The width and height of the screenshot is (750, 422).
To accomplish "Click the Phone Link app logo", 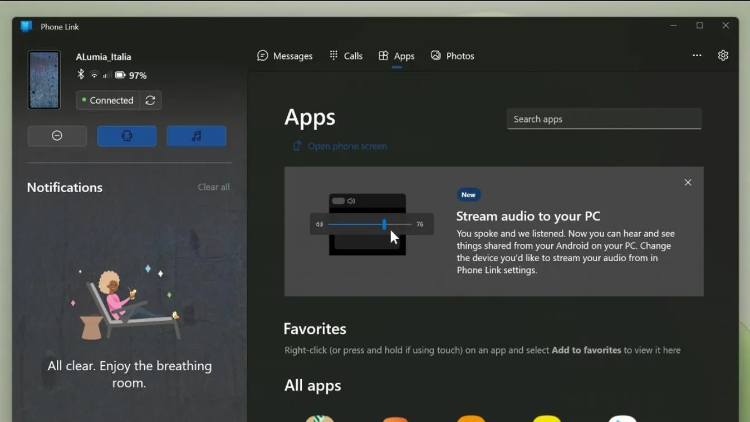I will [26, 26].
